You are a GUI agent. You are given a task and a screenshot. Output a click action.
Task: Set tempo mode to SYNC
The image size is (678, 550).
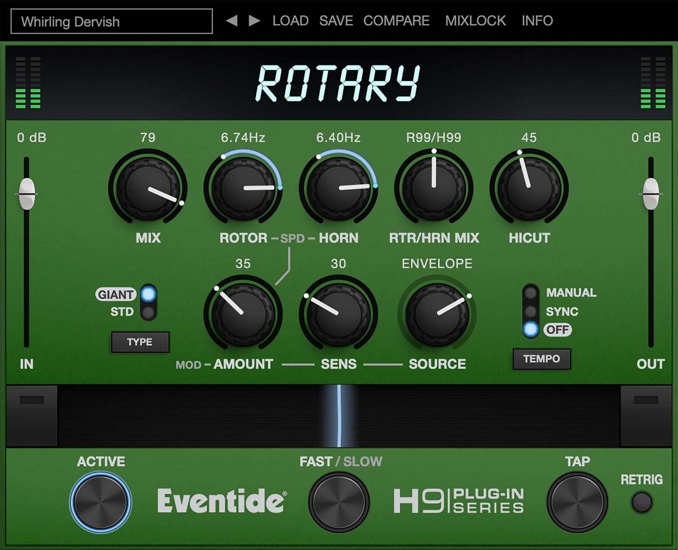[531, 311]
